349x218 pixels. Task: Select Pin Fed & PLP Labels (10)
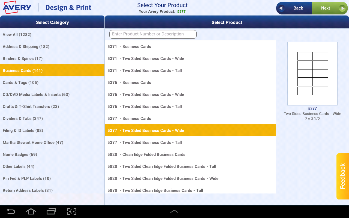point(52,178)
